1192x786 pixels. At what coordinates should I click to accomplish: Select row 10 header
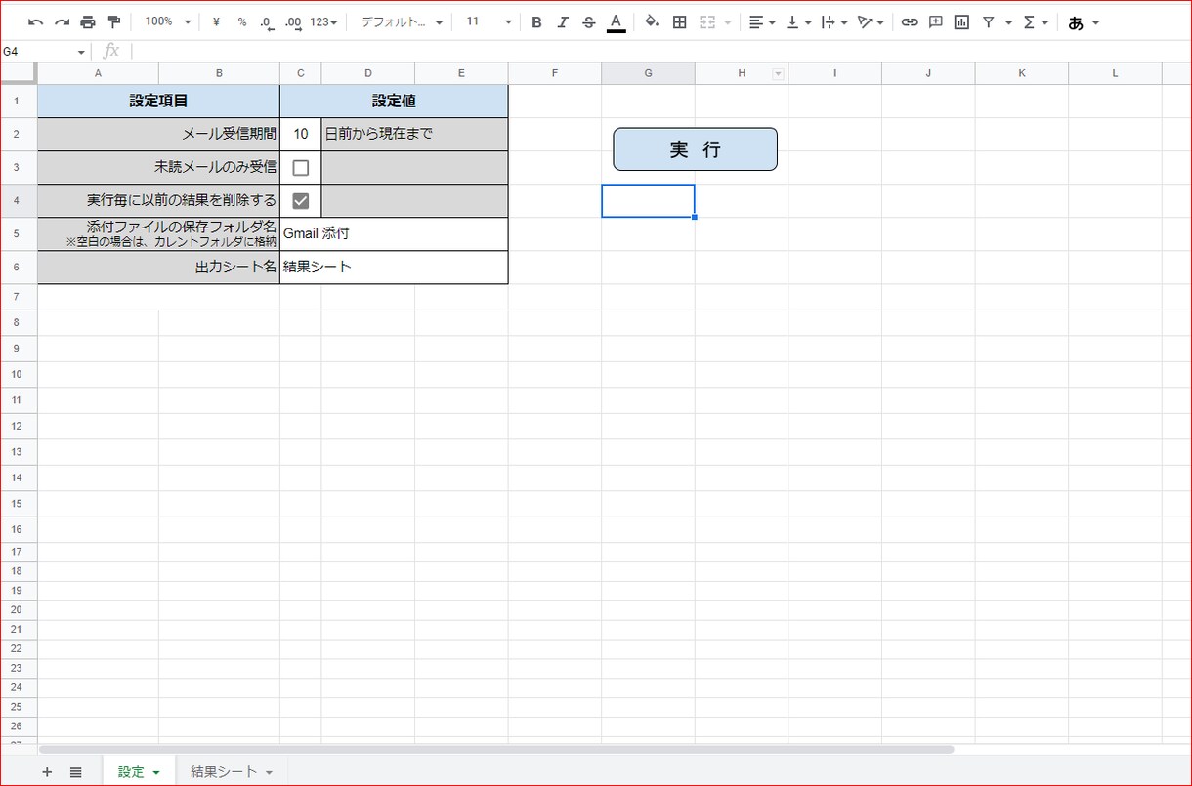[19, 374]
